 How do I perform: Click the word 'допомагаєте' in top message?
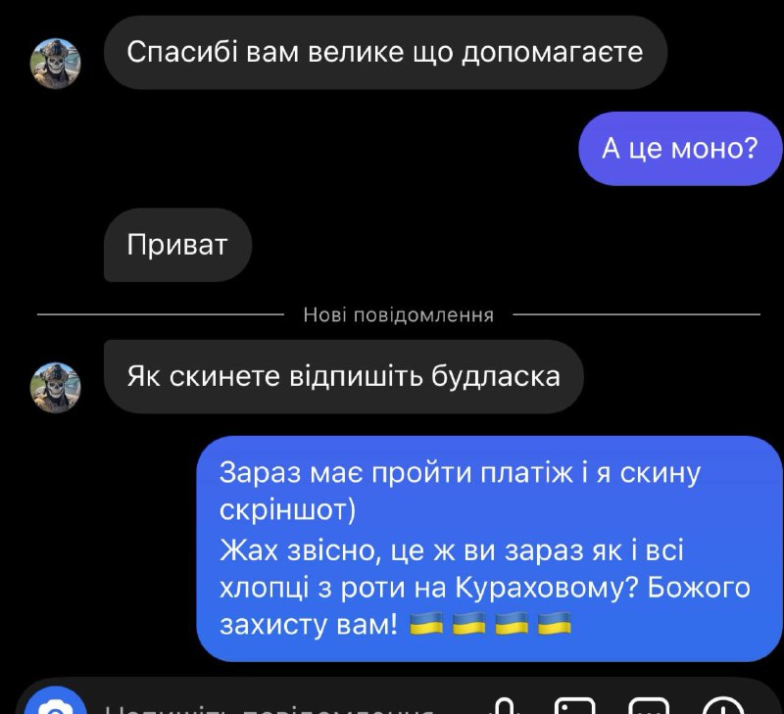point(552,54)
